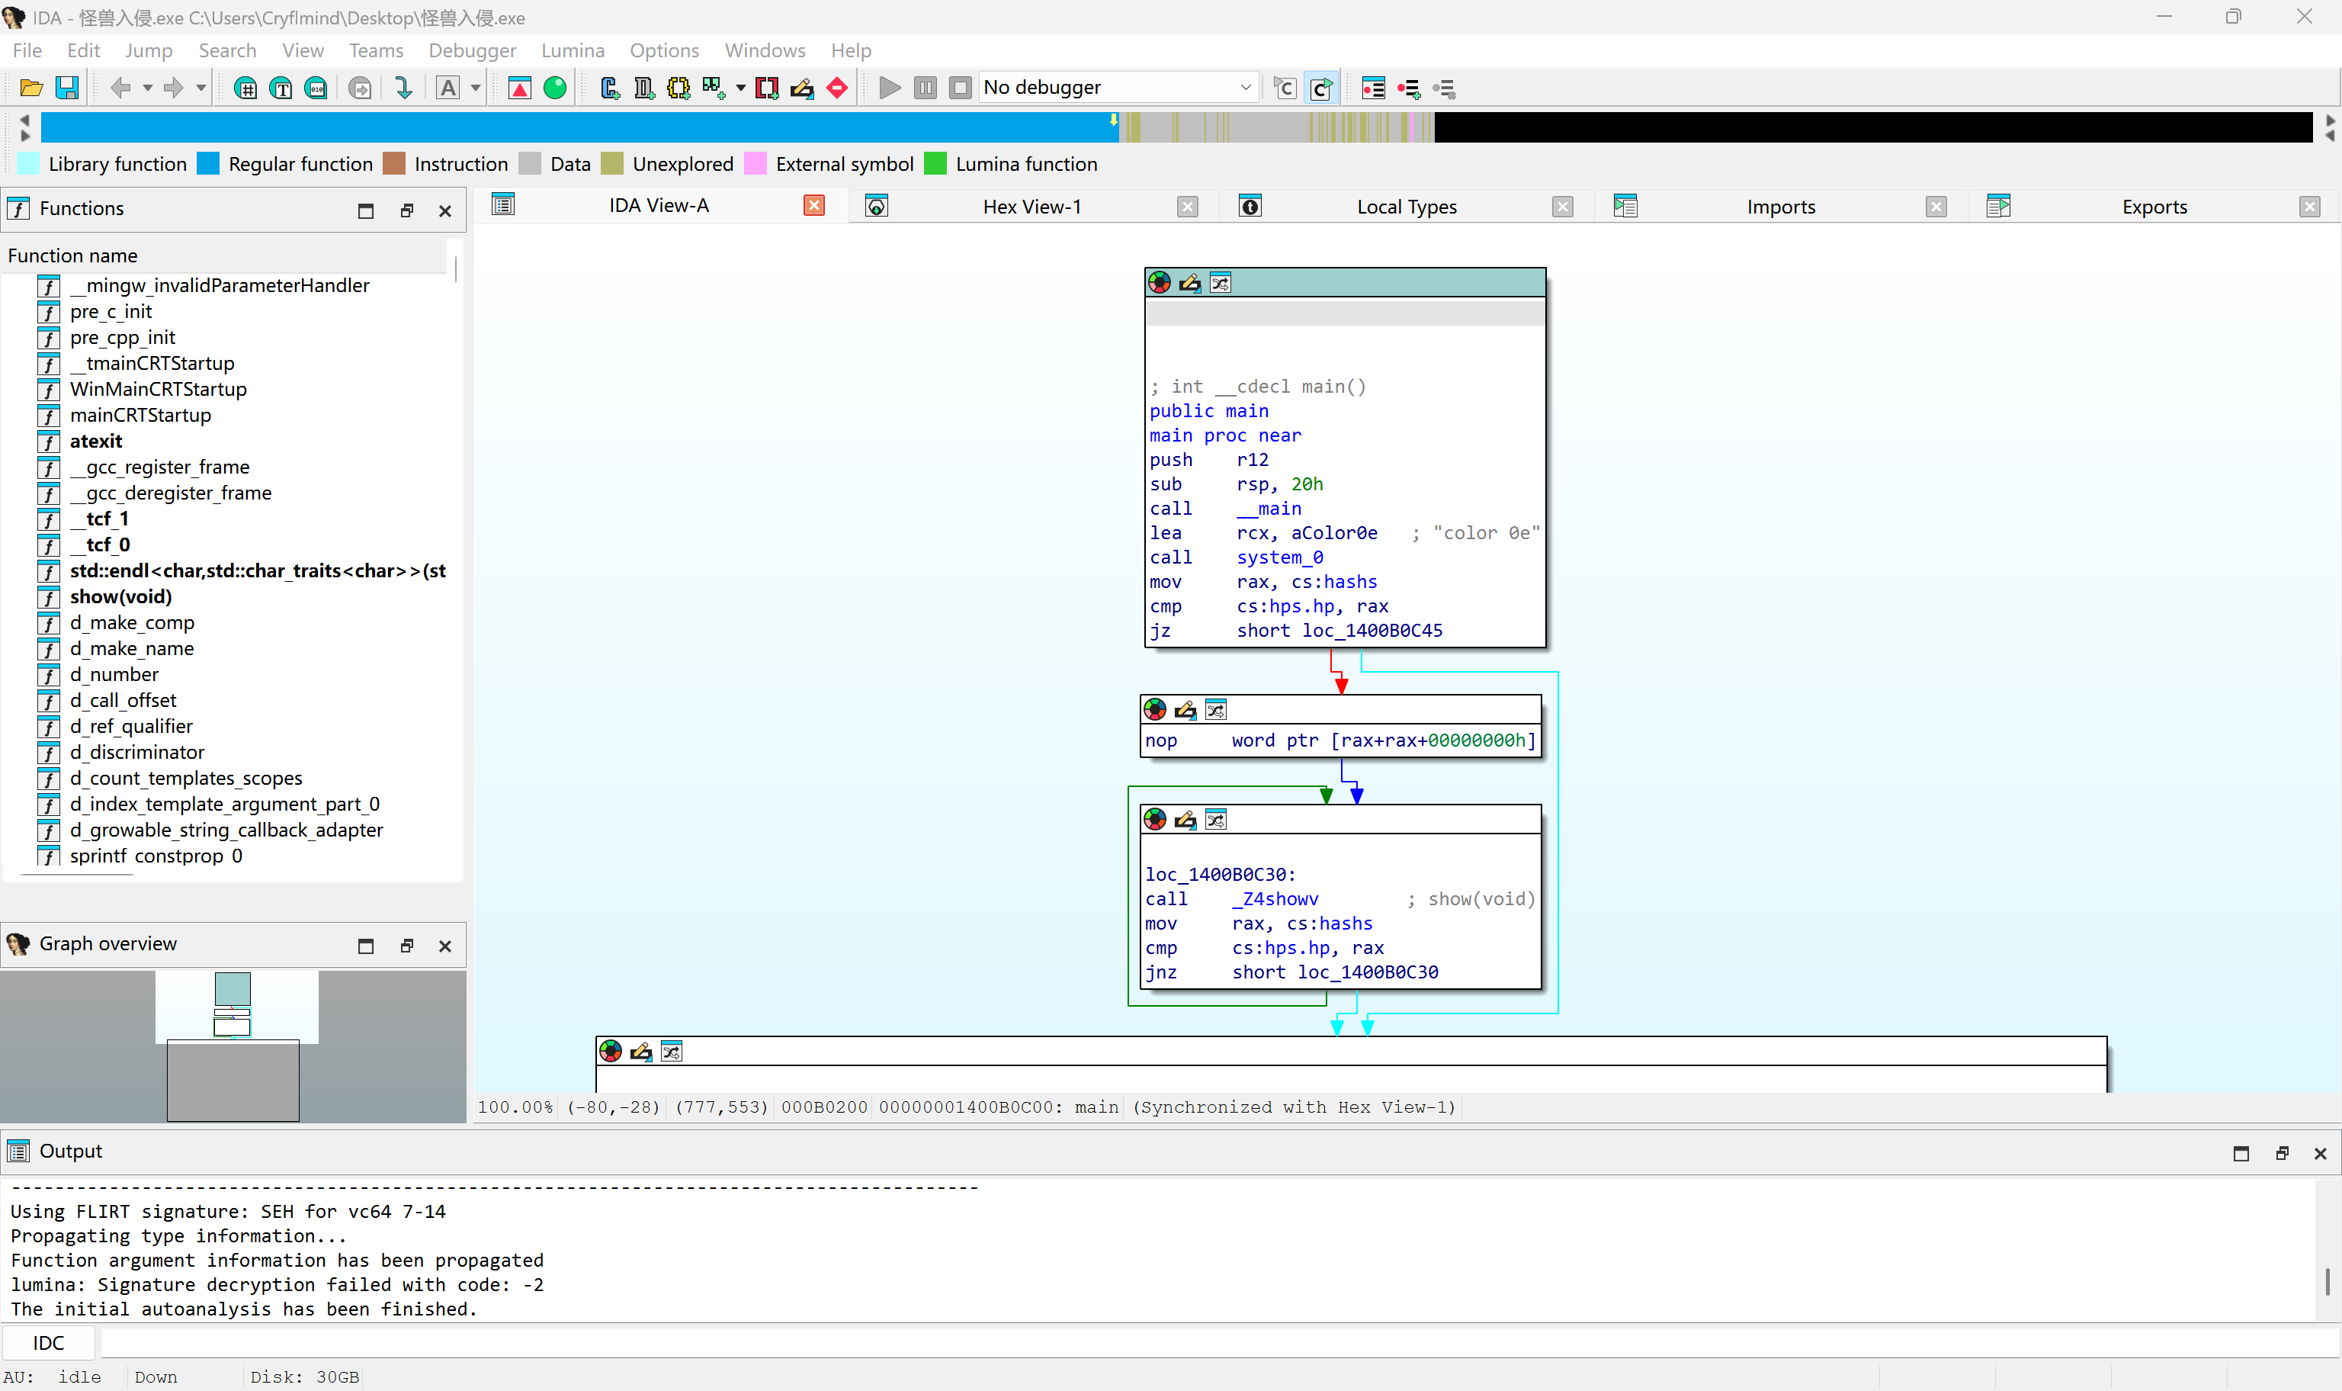Open the Debugger menu
Image resolution: width=2342 pixels, height=1391 pixels.
pyautogui.click(x=472, y=50)
